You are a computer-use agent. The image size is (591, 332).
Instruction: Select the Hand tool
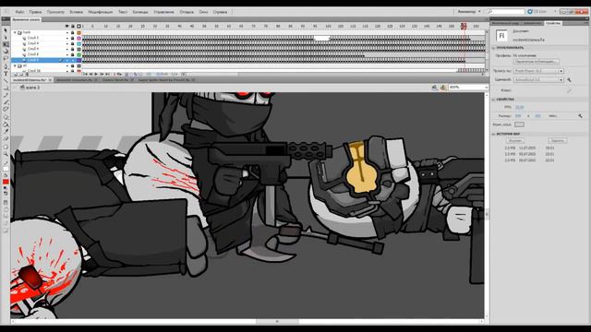pos(6,147)
